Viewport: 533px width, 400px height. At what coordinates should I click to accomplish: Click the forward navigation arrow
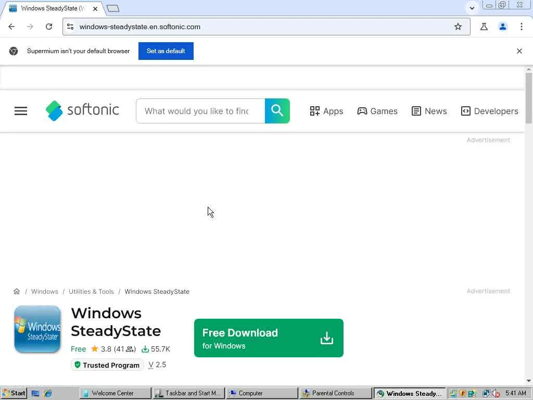[30, 27]
